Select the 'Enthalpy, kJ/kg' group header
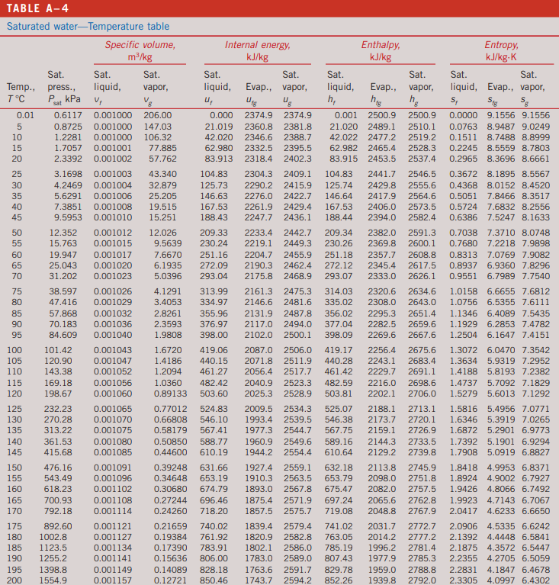The image size is (559, 585). pyautogui.click(x=381, y=51)
